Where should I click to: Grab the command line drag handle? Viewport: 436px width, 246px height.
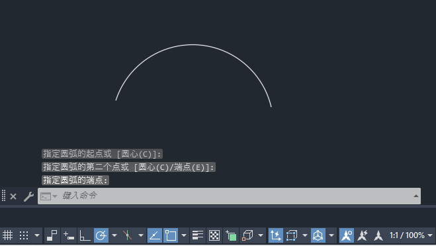(3, 196)
